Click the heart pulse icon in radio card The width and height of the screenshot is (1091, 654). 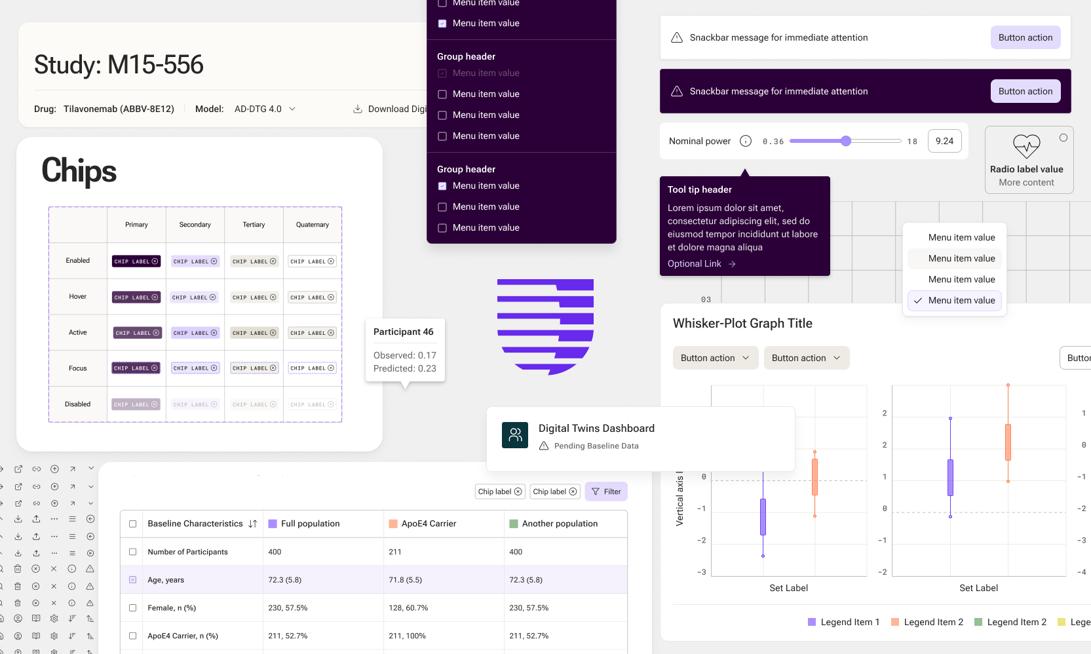[1026, 145]
